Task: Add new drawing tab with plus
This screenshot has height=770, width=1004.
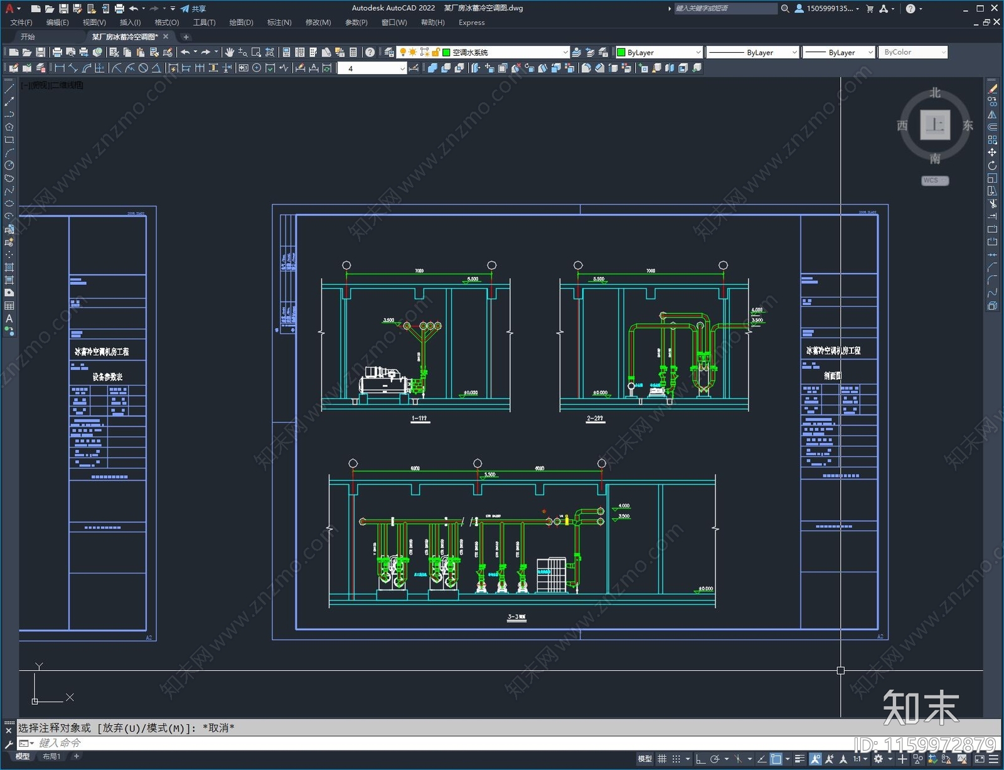Action: (186, 37)
